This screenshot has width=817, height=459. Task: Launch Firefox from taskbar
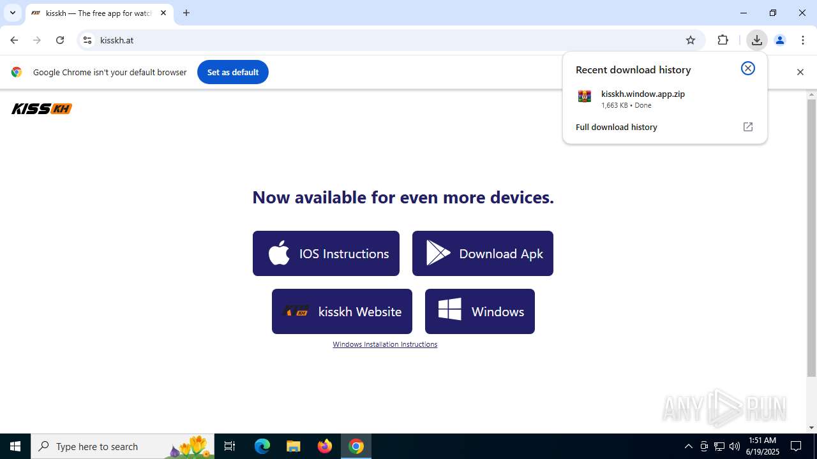point(325,446)
